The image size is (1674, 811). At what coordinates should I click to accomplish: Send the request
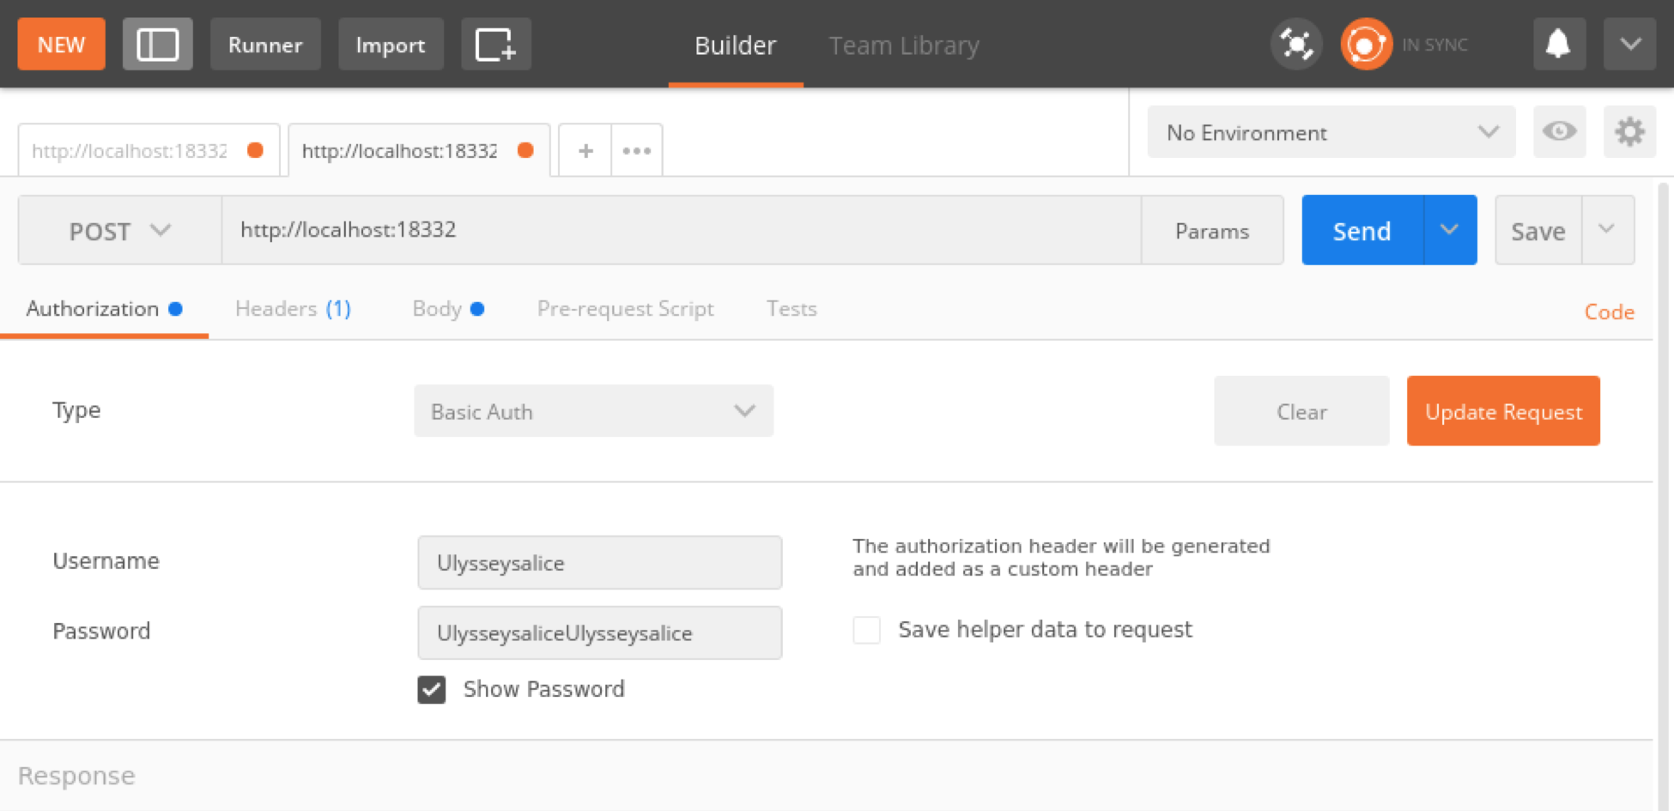[1362, 230]
